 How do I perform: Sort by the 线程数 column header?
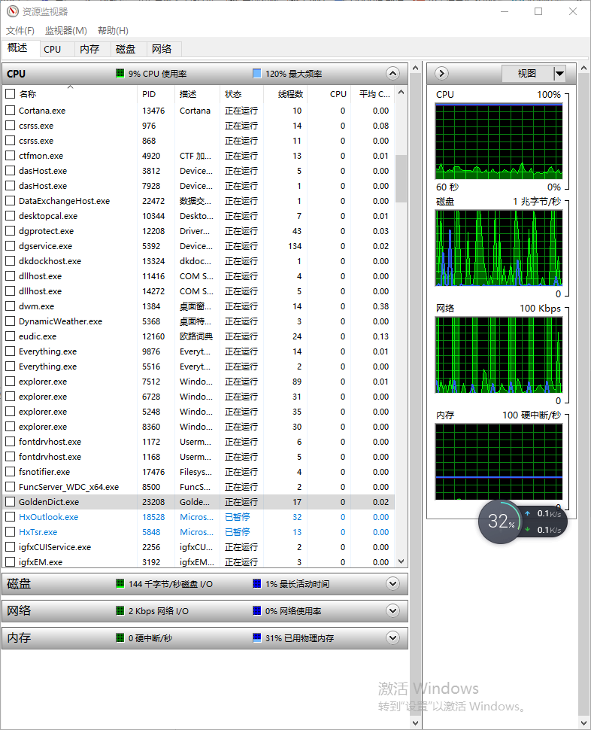(284, 93)
